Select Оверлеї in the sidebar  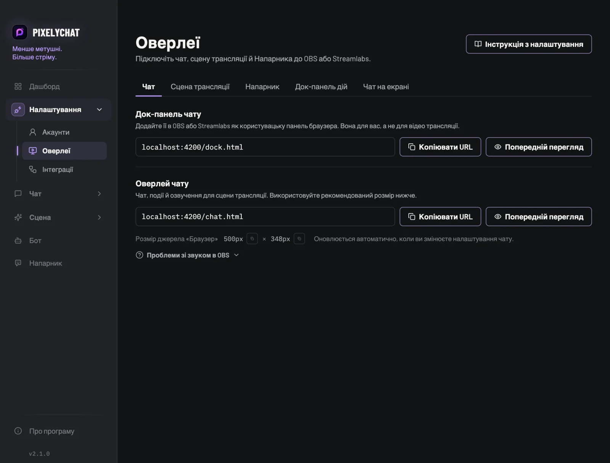tap(64, 151)
